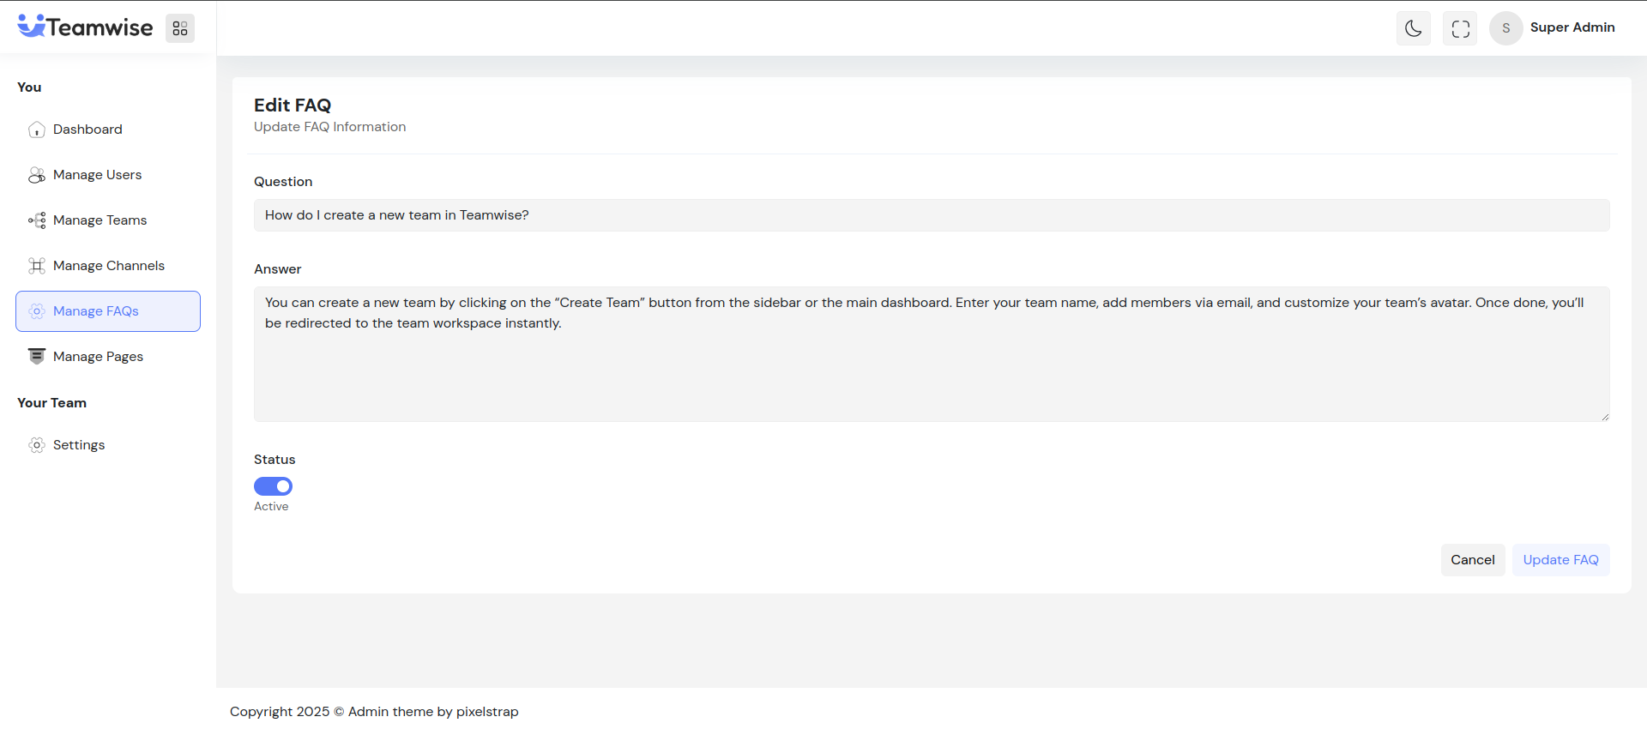Click the Manage Teams icon

[37, 220]
